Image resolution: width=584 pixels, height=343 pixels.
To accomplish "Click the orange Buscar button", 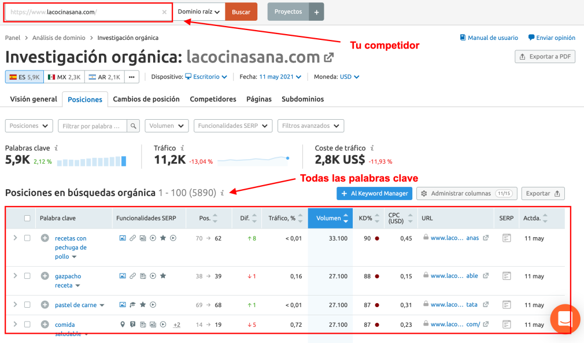I will [x=241, y=12].
